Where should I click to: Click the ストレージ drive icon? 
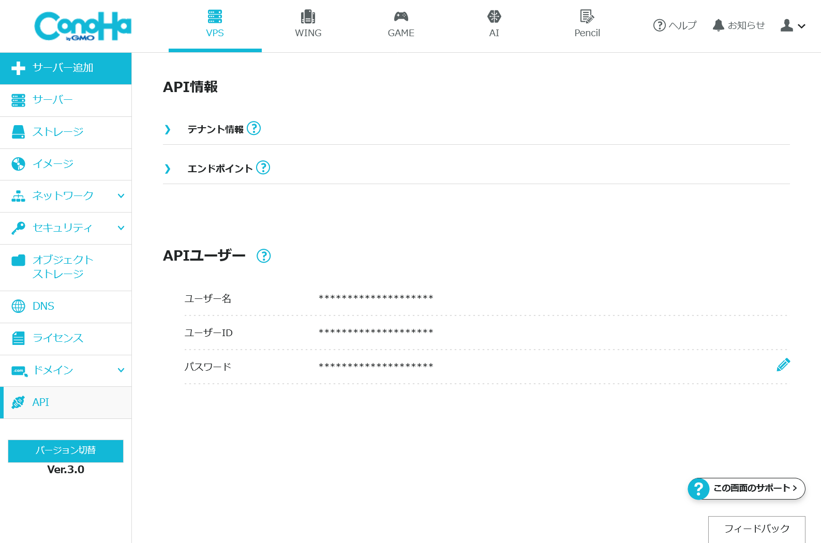pos(18,132)
